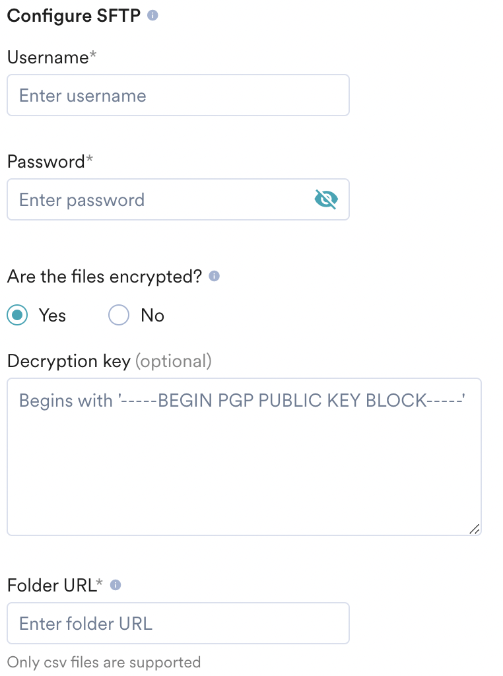Choose the No radio button for encrypted files
503x676 pixels.
119,315
